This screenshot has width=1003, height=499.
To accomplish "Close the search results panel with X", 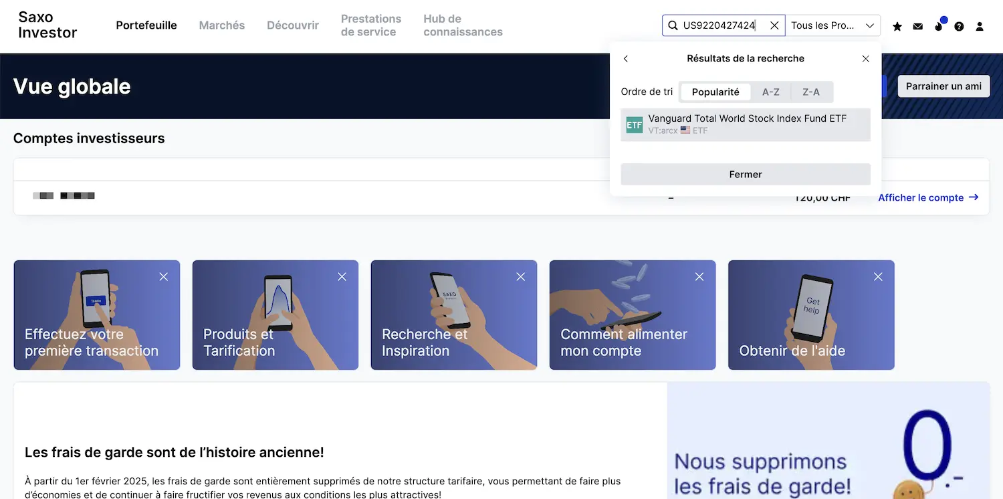I will coord(866,59).
